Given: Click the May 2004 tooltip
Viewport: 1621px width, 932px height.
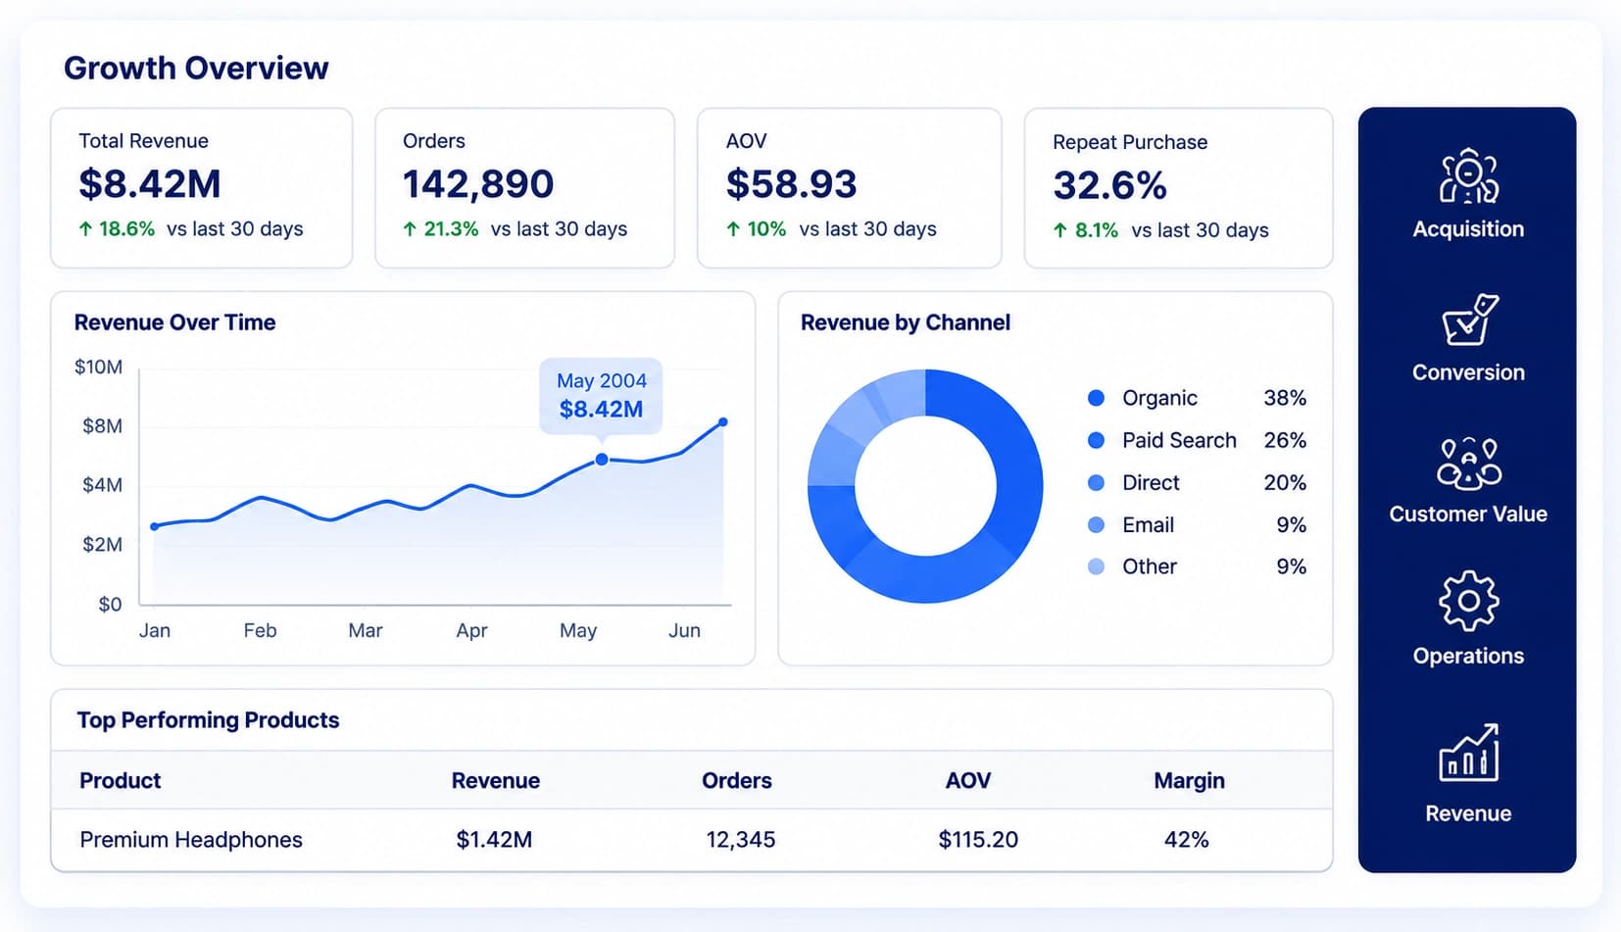Looking at the screenshot, I should (x=601, y=396).
